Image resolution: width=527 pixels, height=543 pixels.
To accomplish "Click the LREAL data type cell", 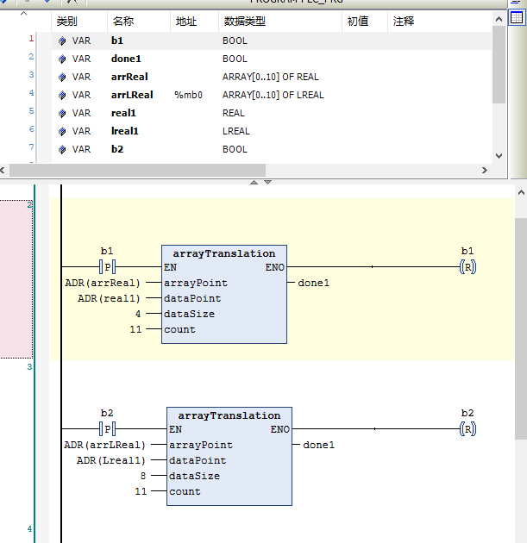I will coord(236,131).
